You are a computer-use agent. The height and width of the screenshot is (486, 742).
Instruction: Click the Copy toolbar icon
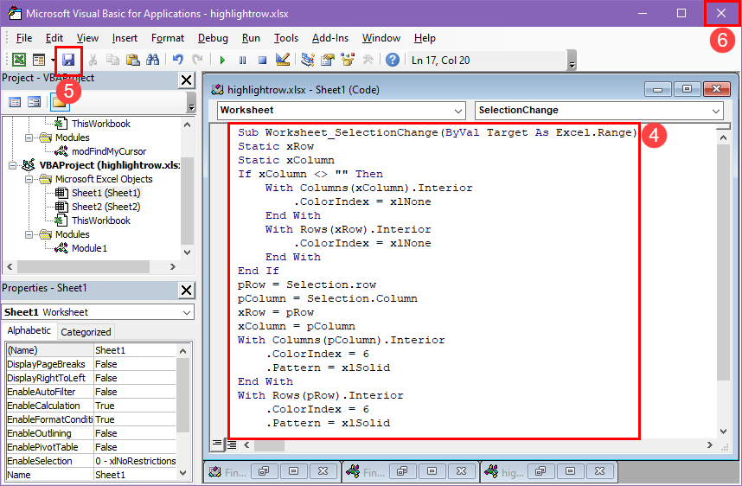coord(112,60)
